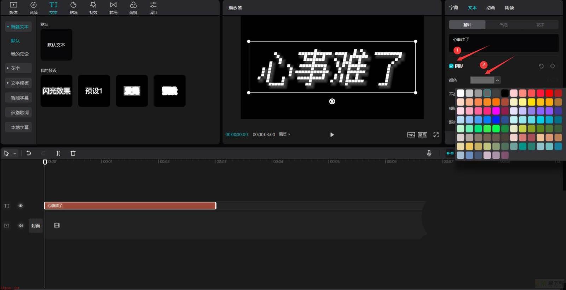Select the 心事难了 clip on timeline
This screenshot has width=566, height=290.
tap(130, 205)
